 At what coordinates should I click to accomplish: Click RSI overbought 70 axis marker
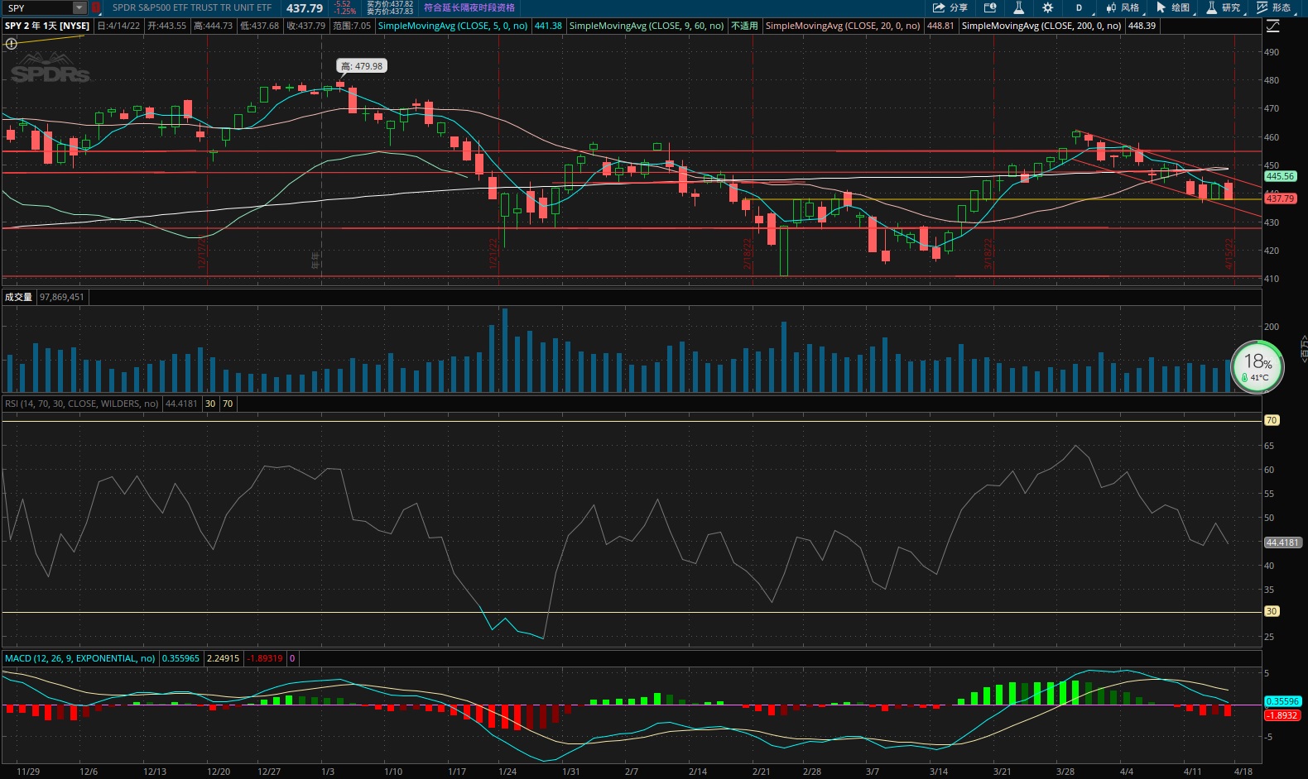click(1272, 420)
